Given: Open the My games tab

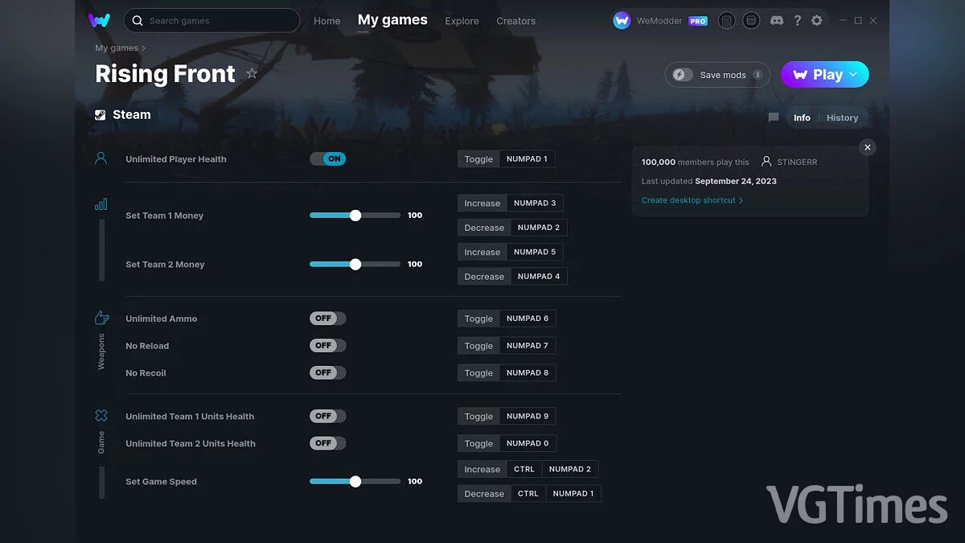Looking at the screenshot, I should pos(392,20).
